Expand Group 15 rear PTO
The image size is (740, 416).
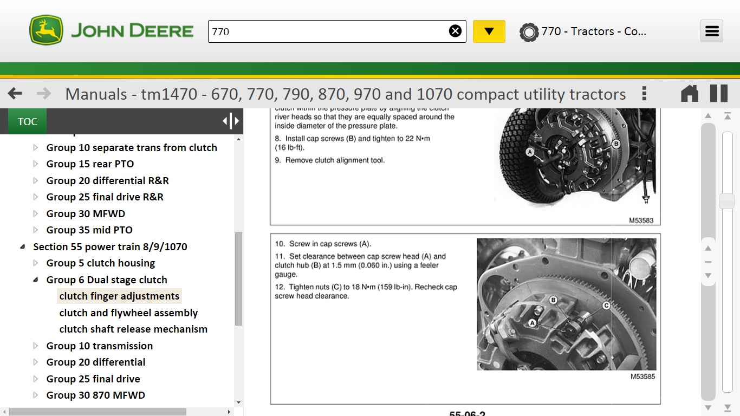point(36,164)
